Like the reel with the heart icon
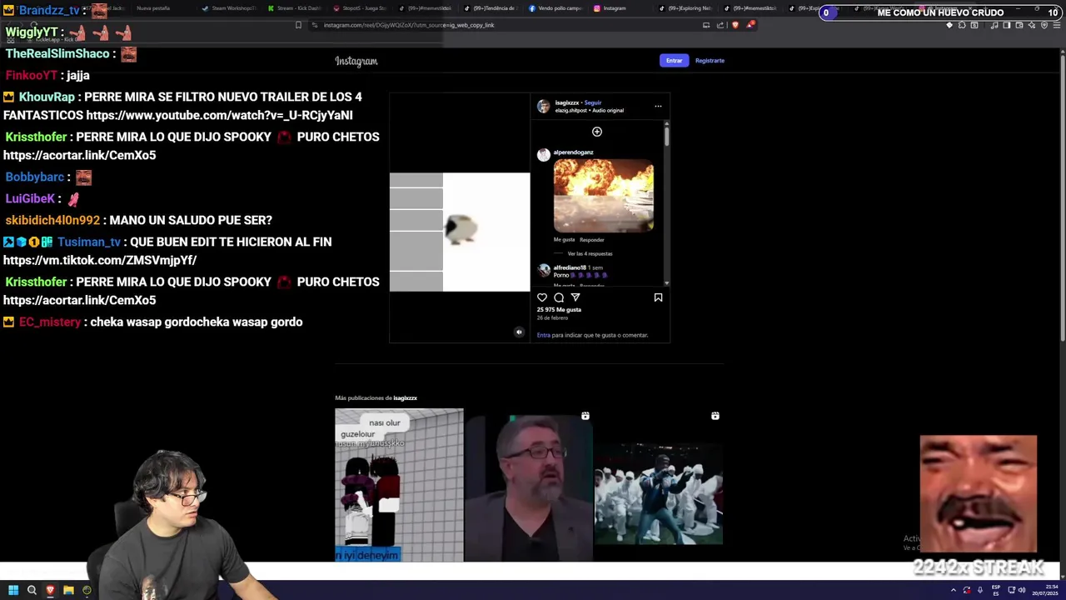 pos(542,297)
